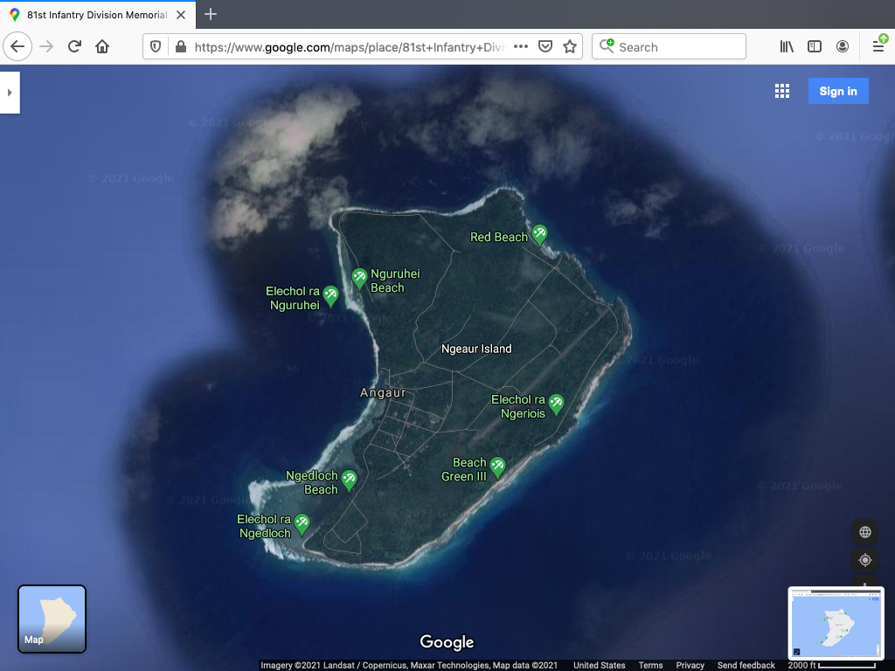
Task: Toggle the browser sidebar view
Action: point(815,47)
